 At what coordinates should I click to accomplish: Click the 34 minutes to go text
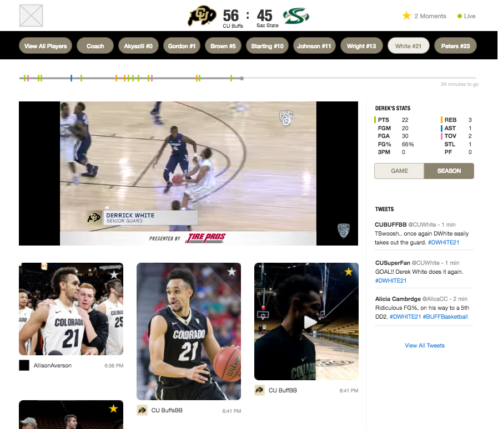point(459,84)
